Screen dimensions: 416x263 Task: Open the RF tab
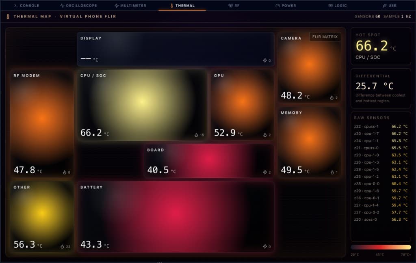tap(234, 6)
